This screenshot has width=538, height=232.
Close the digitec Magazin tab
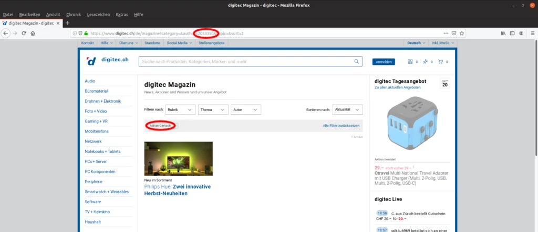(x=58, y=23)
